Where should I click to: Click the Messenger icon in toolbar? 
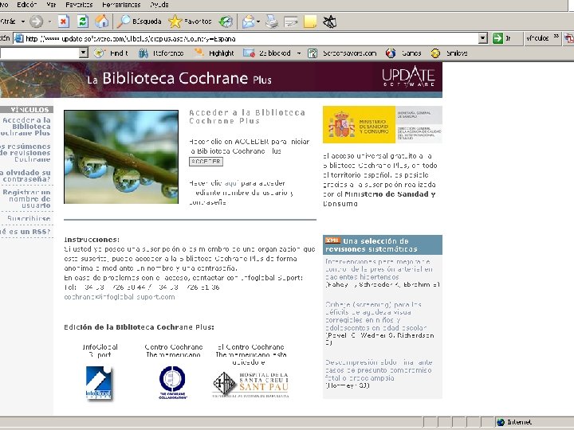(x=329, y=21)
